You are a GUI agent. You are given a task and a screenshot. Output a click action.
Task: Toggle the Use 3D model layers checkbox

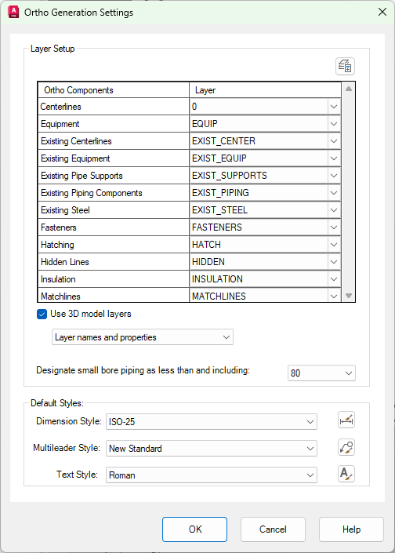pos(42,314)
